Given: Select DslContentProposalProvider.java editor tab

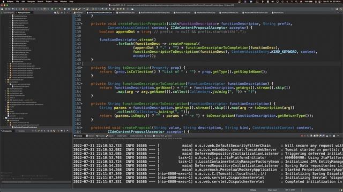Looking at the screenshot, I should coord(100,13).
